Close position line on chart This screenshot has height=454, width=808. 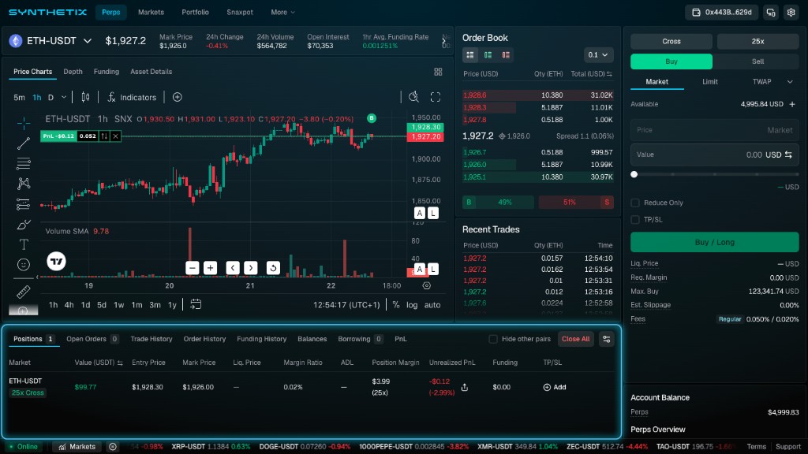(115, 136)
